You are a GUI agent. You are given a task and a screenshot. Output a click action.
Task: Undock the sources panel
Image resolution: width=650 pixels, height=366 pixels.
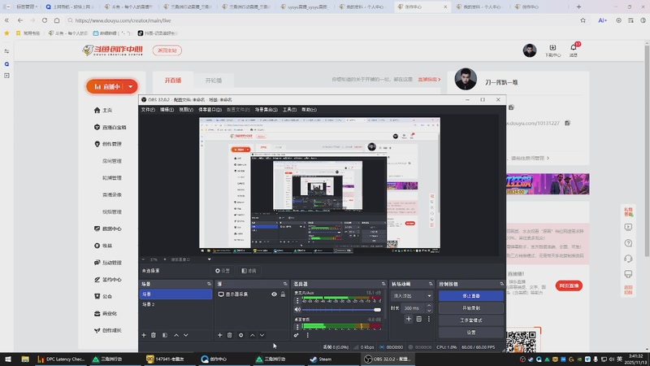(x=285, y=284)
